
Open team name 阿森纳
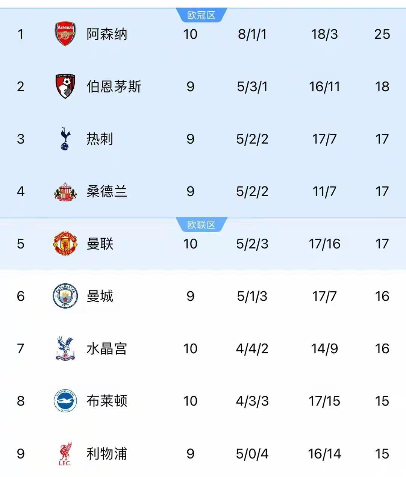point(107,34)
